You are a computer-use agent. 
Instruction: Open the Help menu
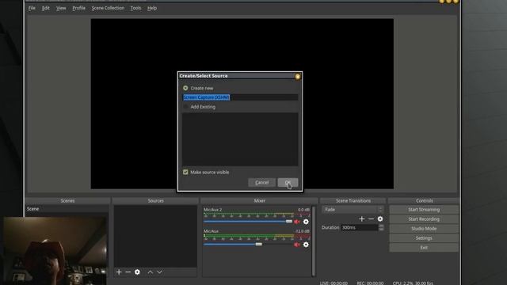(x=152, y=8)
